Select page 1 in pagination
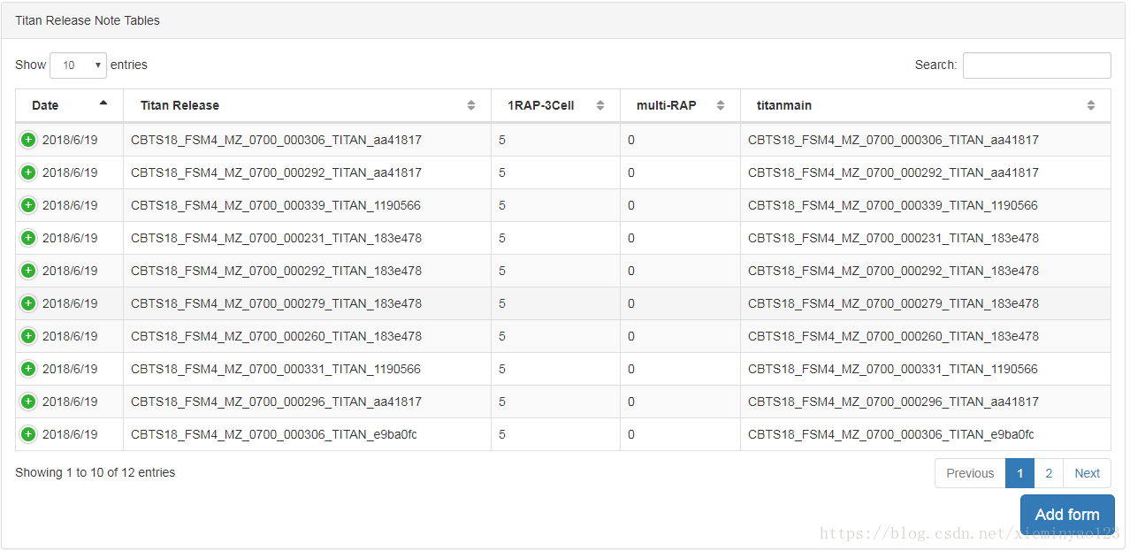1130x551 pixels. (1019, 473)
